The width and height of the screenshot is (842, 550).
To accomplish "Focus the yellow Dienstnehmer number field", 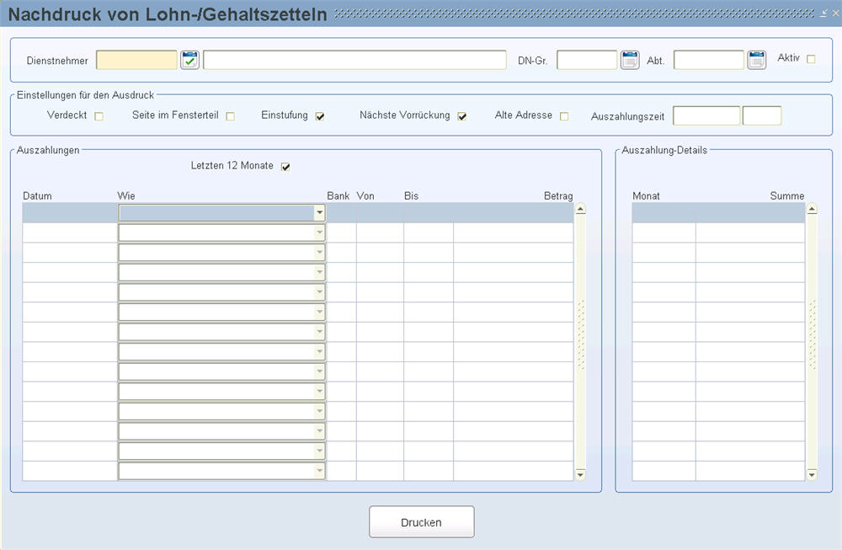I will point(136,60).
